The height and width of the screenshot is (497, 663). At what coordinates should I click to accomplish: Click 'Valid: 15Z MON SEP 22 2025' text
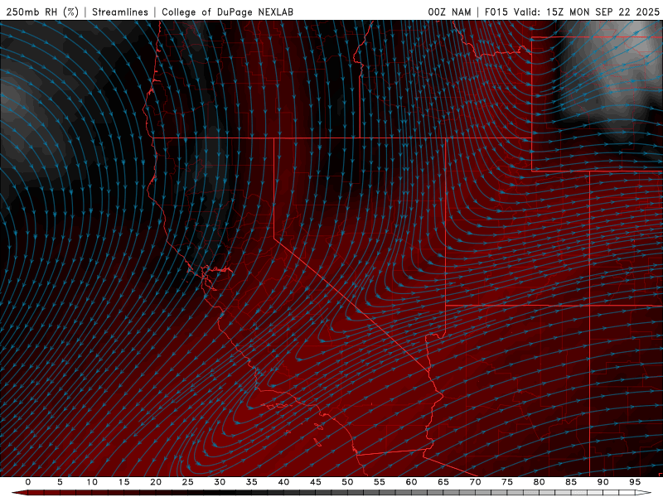(587, 12)
